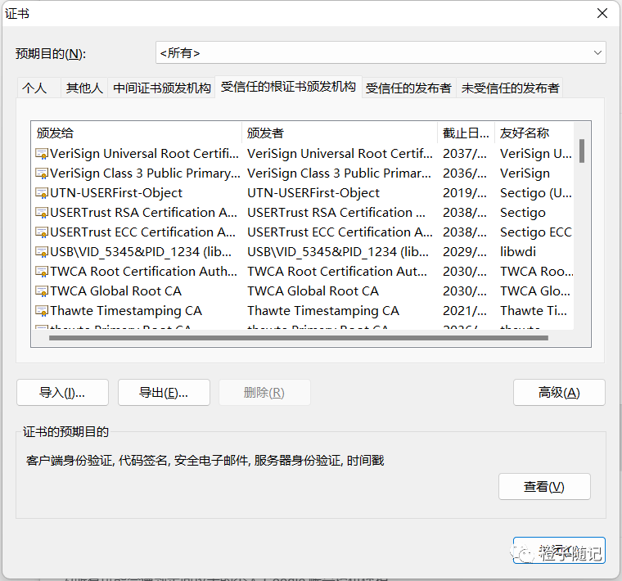Select row text USERTrust RSA Certification A...
This screenshot has height=581, width=622.
143,213
